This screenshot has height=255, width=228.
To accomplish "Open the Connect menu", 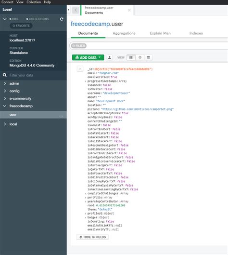I will pyautogui.click(x=7, y=2).
